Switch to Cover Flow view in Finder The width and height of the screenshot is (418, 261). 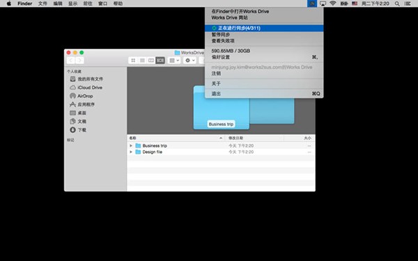click(160, 61)
